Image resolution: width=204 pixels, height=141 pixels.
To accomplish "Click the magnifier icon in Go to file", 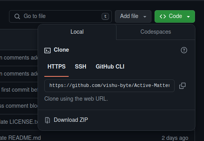I will (x=17, y=16).
